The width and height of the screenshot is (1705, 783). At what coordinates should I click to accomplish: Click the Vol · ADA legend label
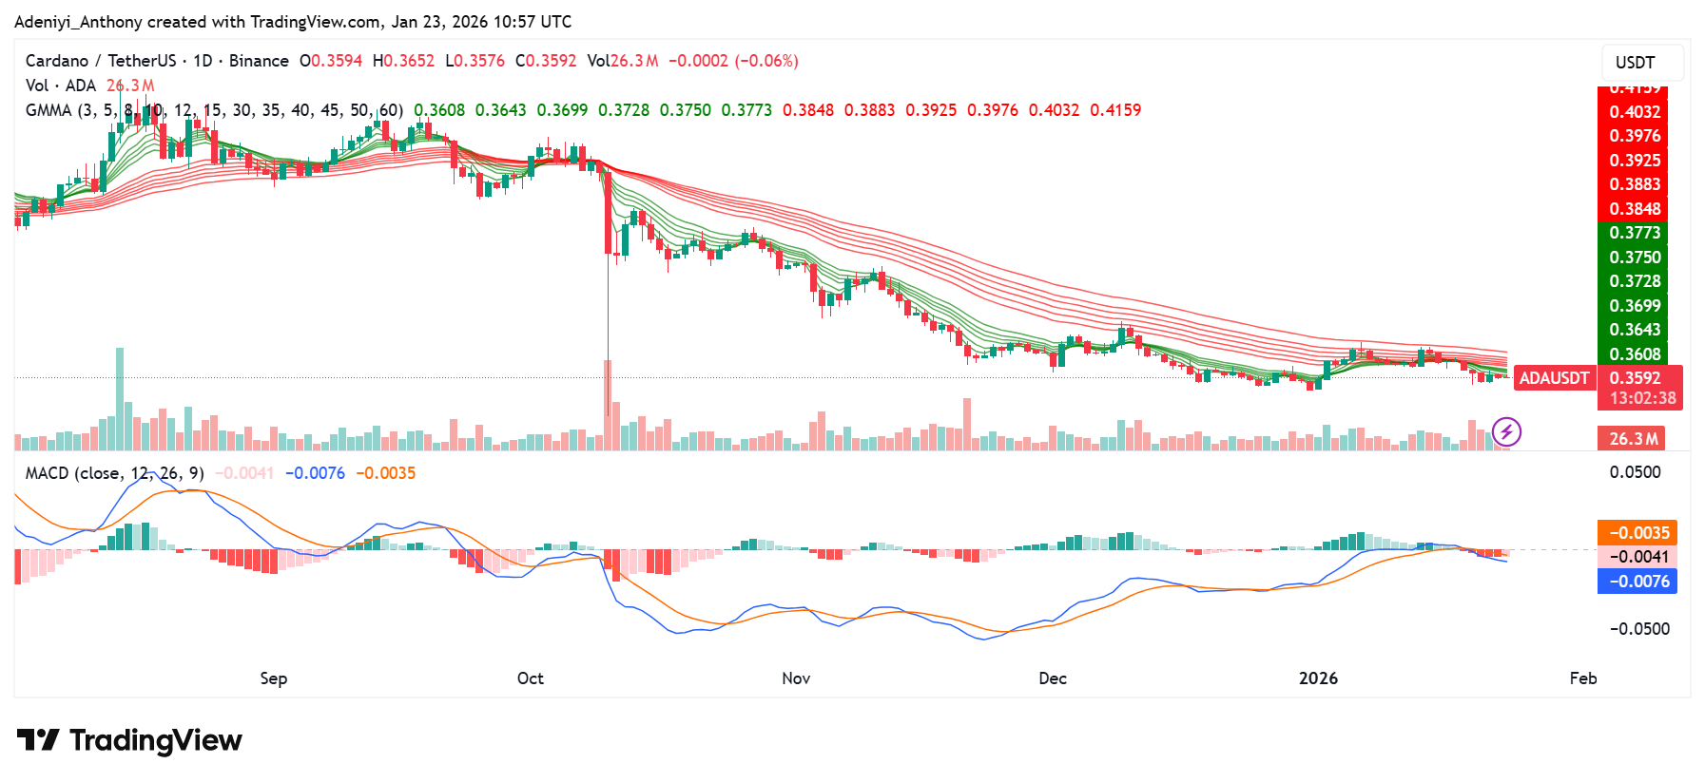[61, 86]
